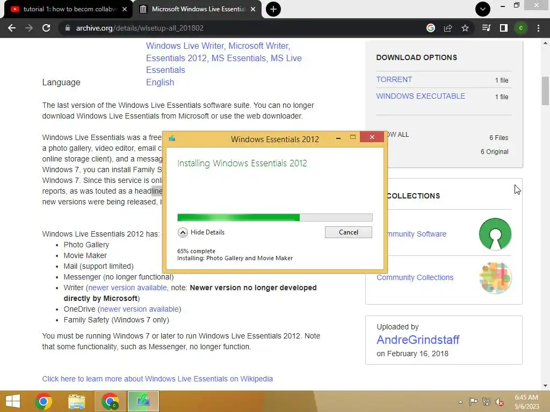Open MS Essentials topic link
This screenshot has height=412, width=550.
coord(238,58)
